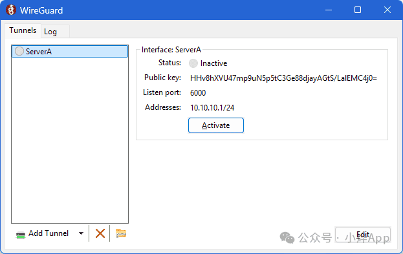403x254 pixels.
Task: Export tunnels with the zip folder icon
Action: click(x=121, y=233)
